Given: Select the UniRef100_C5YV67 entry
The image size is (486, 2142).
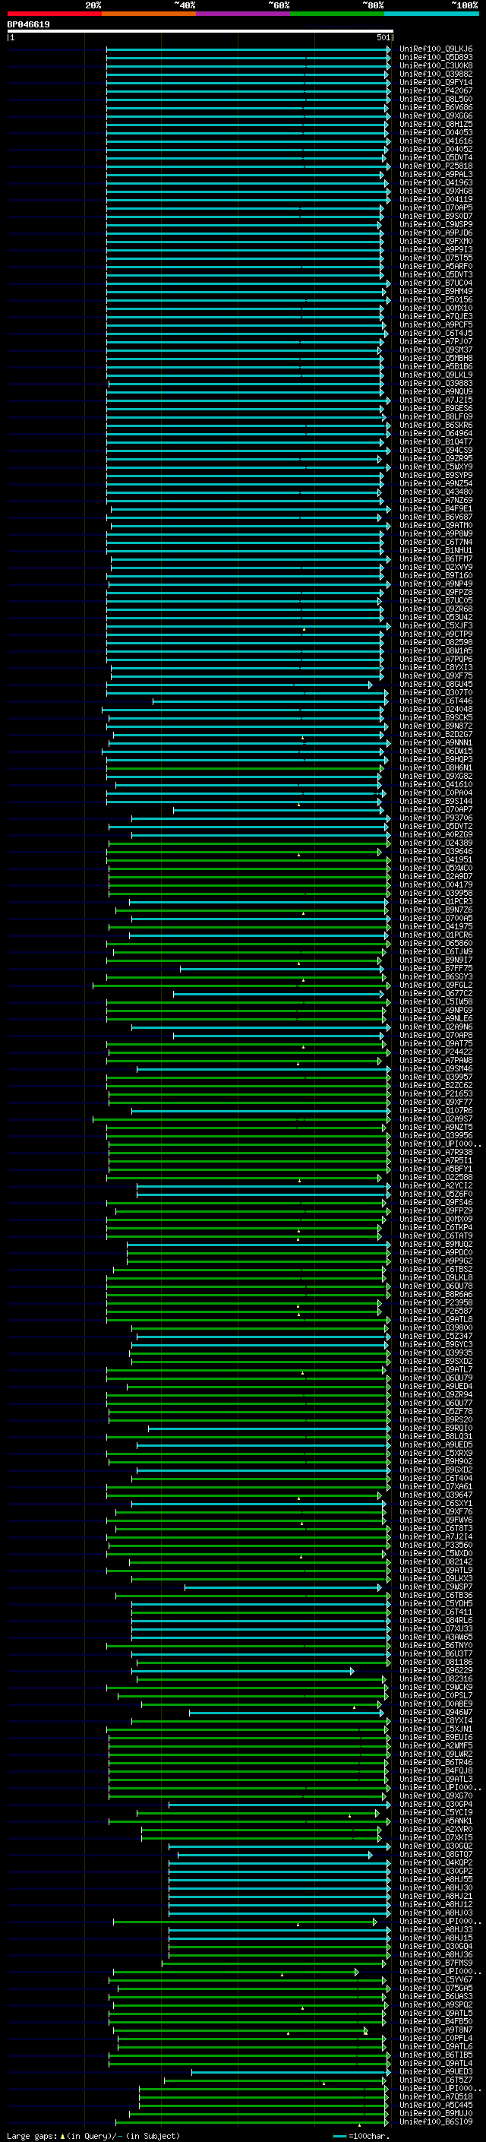Looking at the screenshot, I should [x=436, y=1980].
